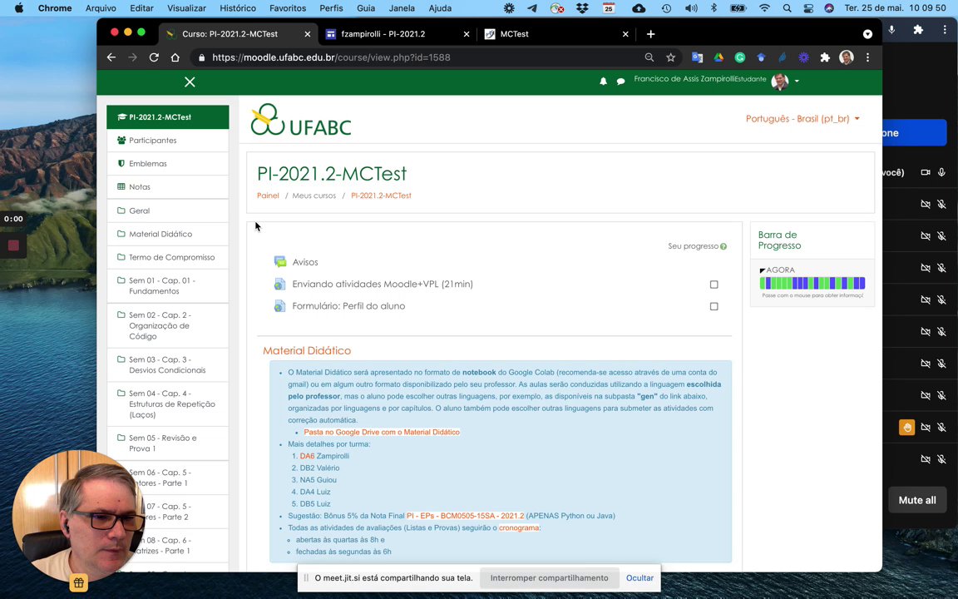Open the Dropbox menu bar icon
Screen dimensions: 958x599
[582, 8]
